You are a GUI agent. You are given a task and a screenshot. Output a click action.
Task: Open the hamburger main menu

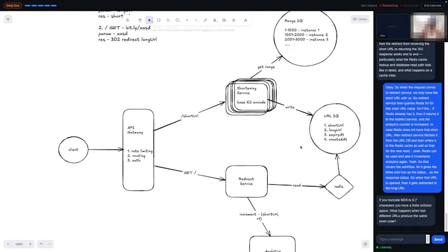[8, 19]
